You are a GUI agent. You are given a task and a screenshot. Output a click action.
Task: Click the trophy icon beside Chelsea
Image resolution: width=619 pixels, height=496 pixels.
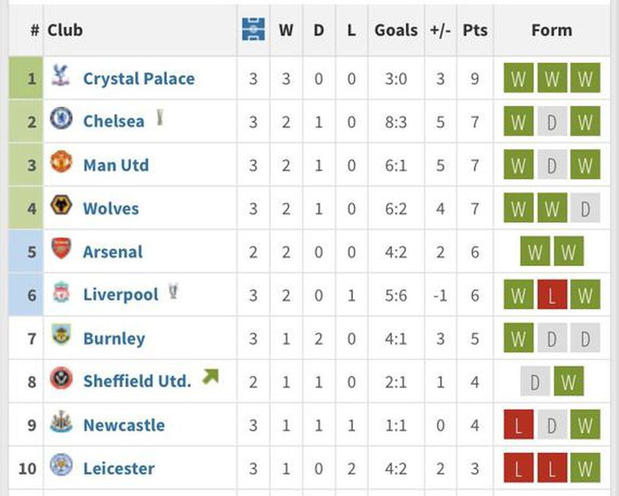160,118
